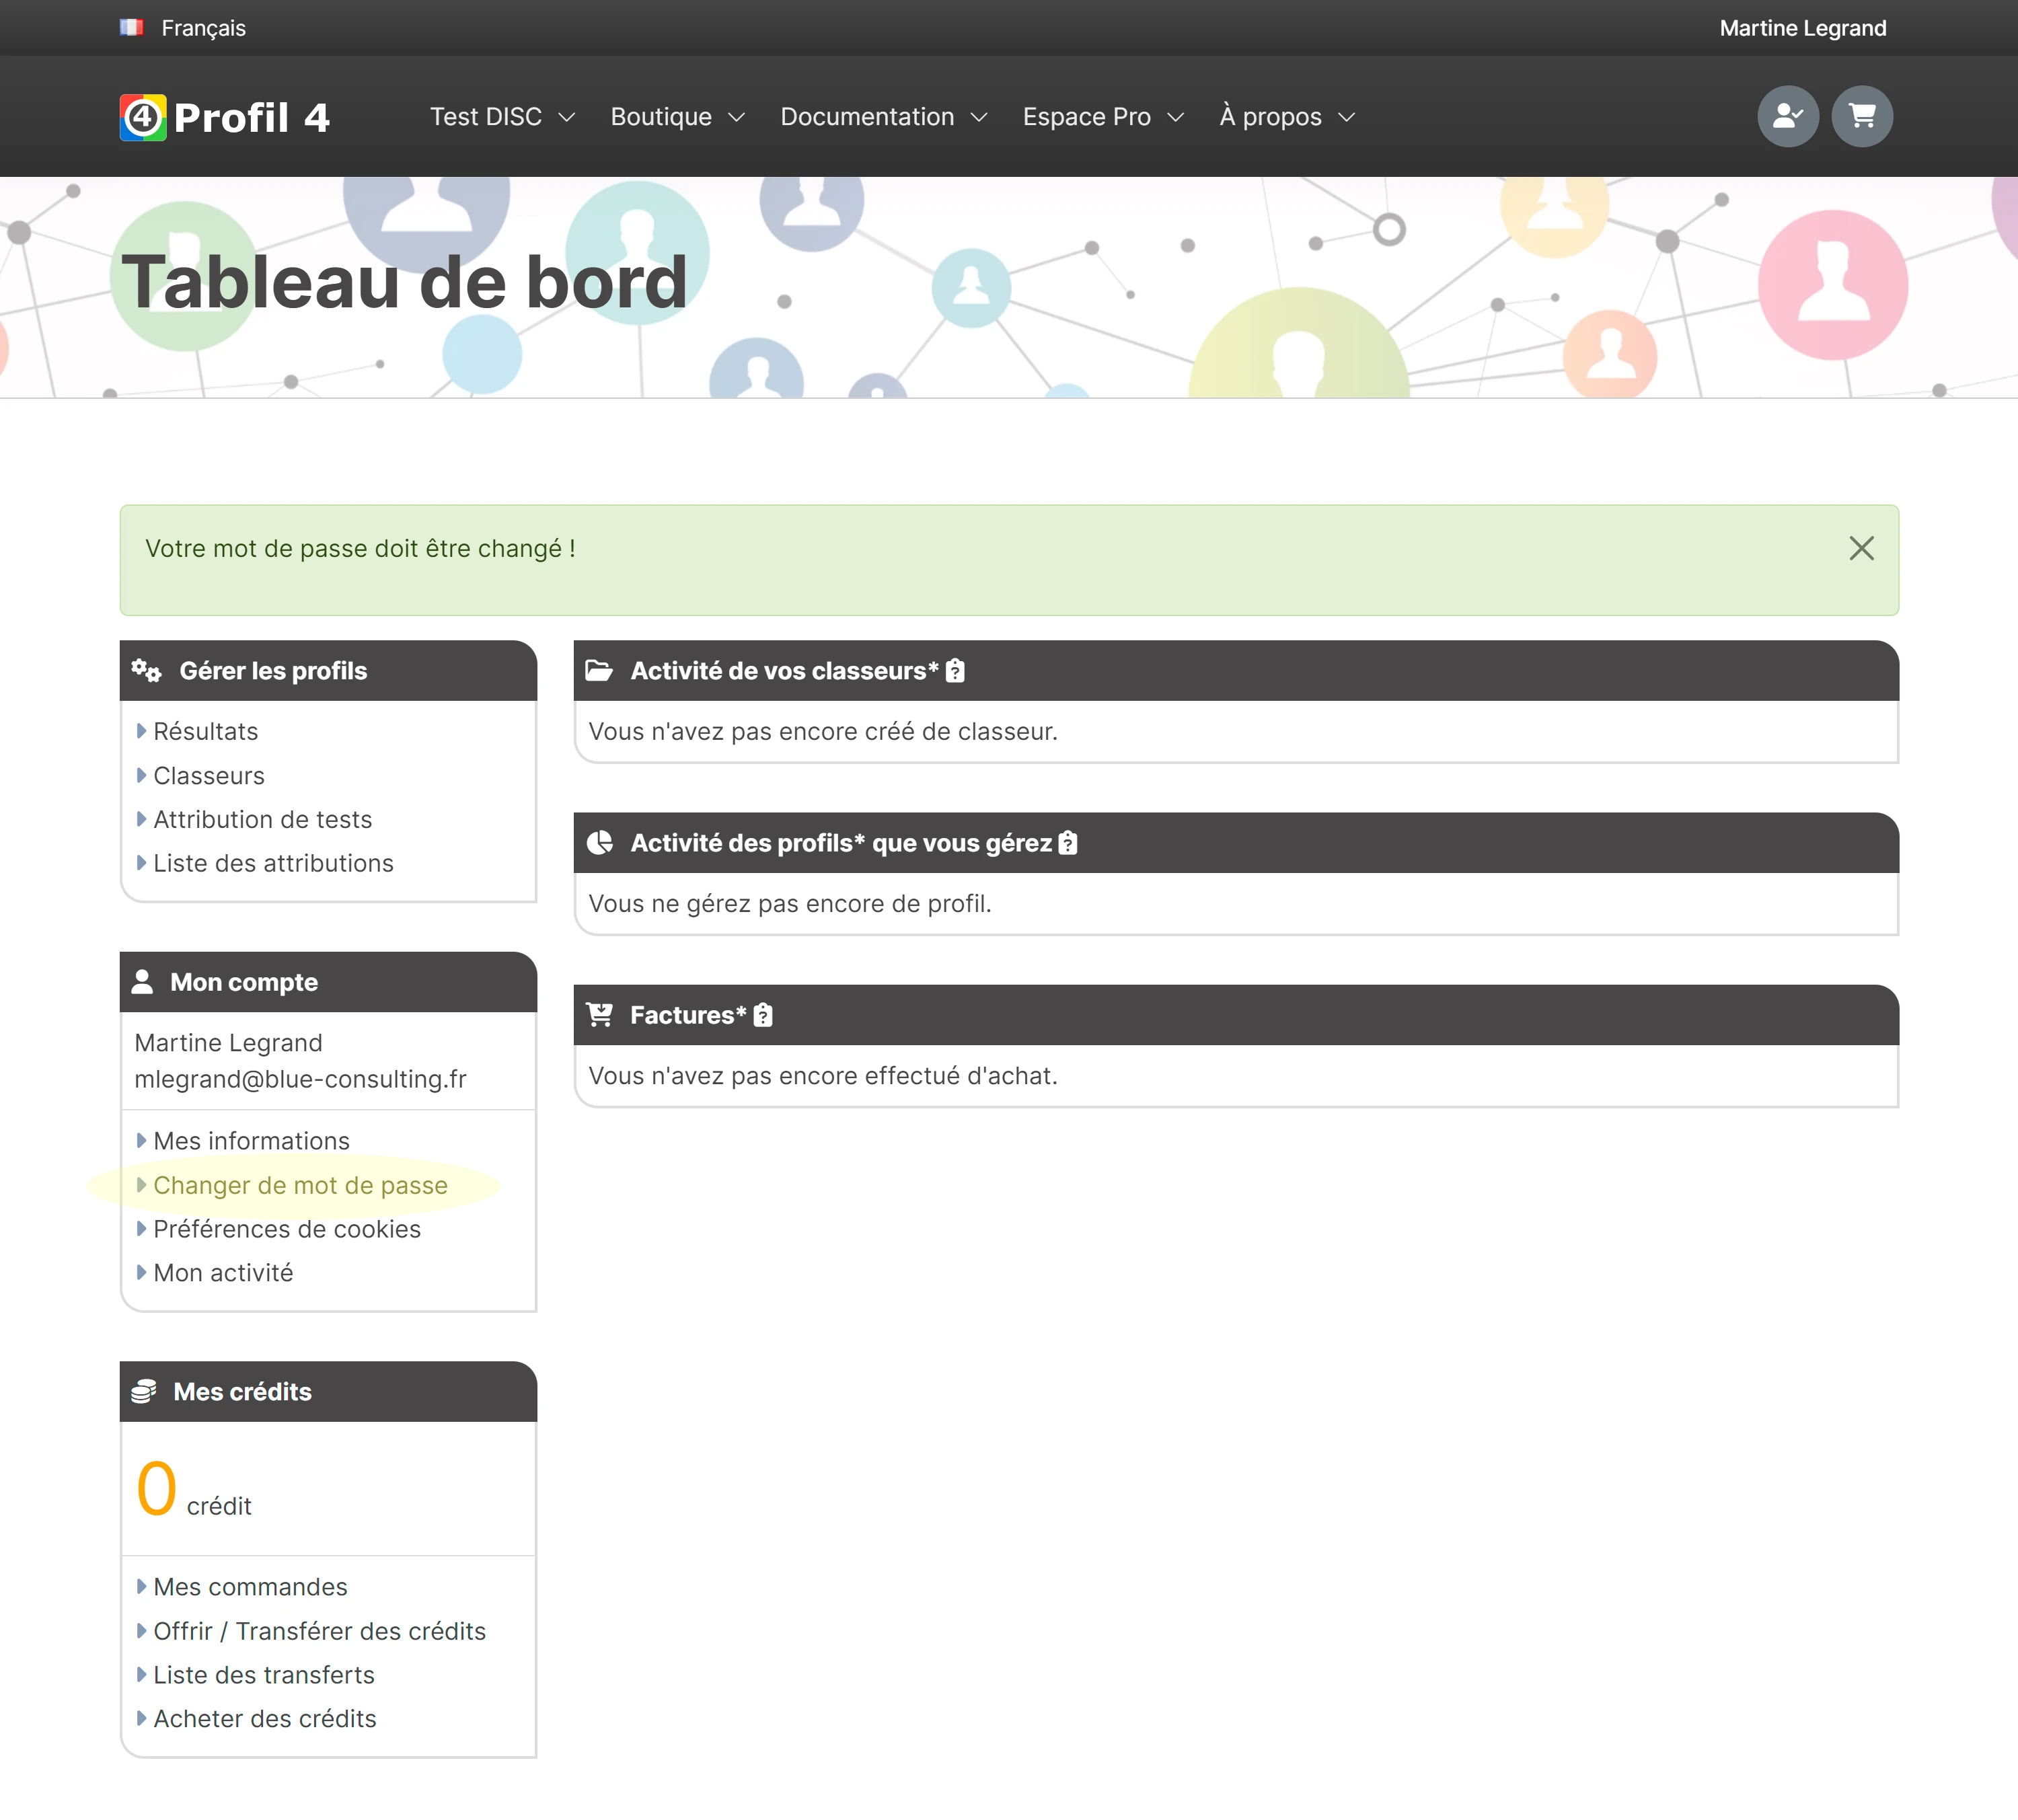2018x1820 pixels.
Task: Click Martine Legrand username in top bar
Action: [x=1802, y=28]
